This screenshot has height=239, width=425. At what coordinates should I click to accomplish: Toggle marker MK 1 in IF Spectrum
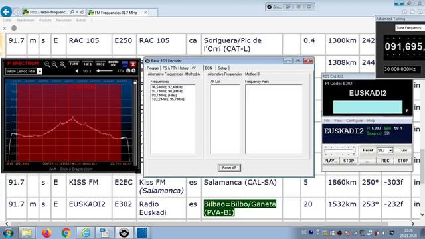(87, 64)
